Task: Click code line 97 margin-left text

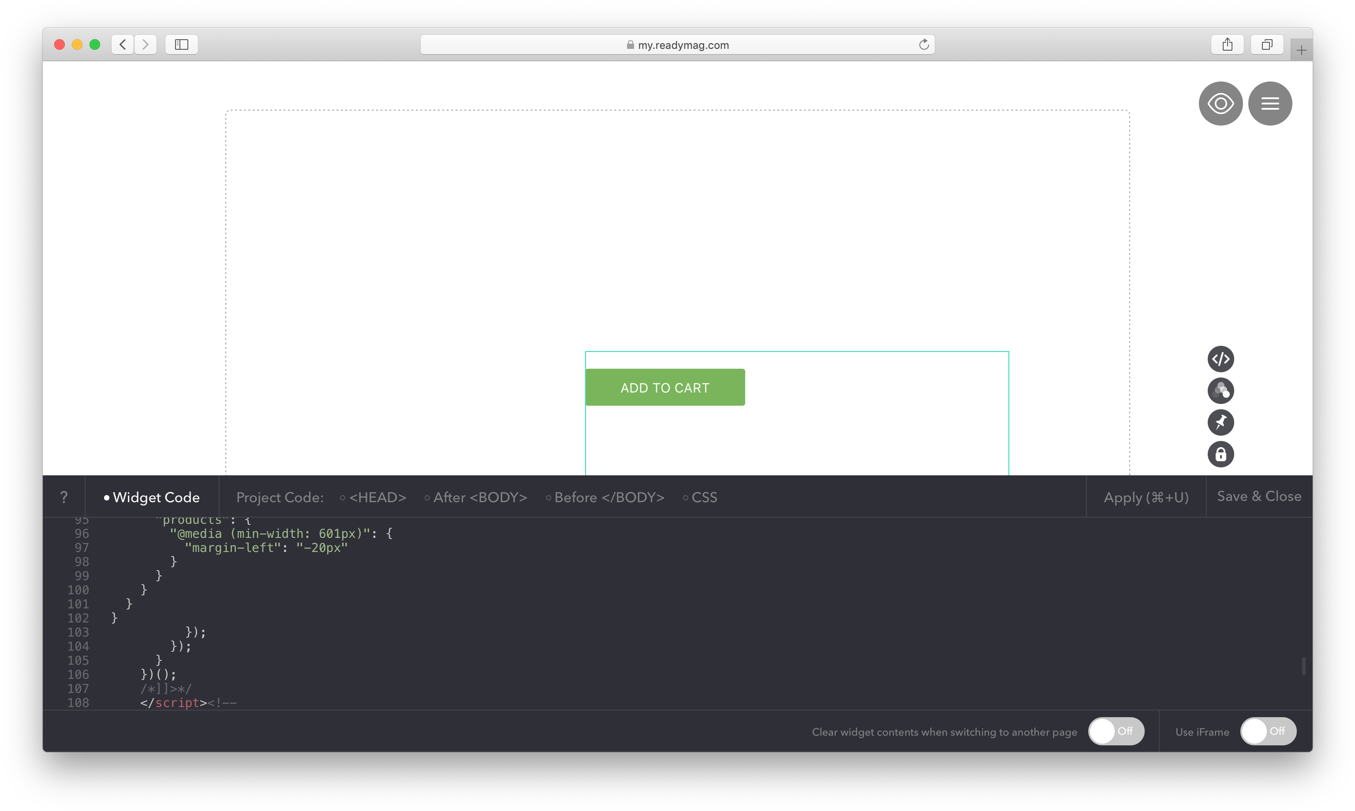Action: (x=266, y=548)
